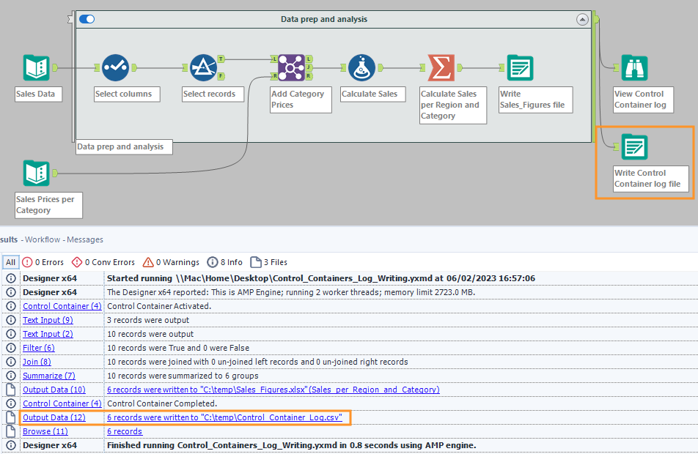Open the Output Data (12) link
The width and height of the screenshot is (698, 454).
[x=54, y=417]
